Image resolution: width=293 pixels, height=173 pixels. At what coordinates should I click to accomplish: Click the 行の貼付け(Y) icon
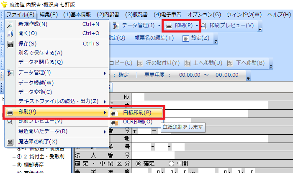pos(140,63)
